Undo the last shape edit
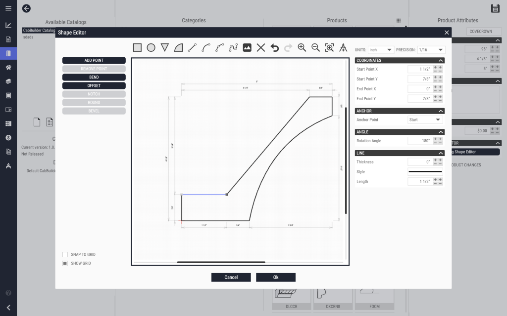Image resolution: width=507 pixels, height=316 pixels. pos(275,48)
